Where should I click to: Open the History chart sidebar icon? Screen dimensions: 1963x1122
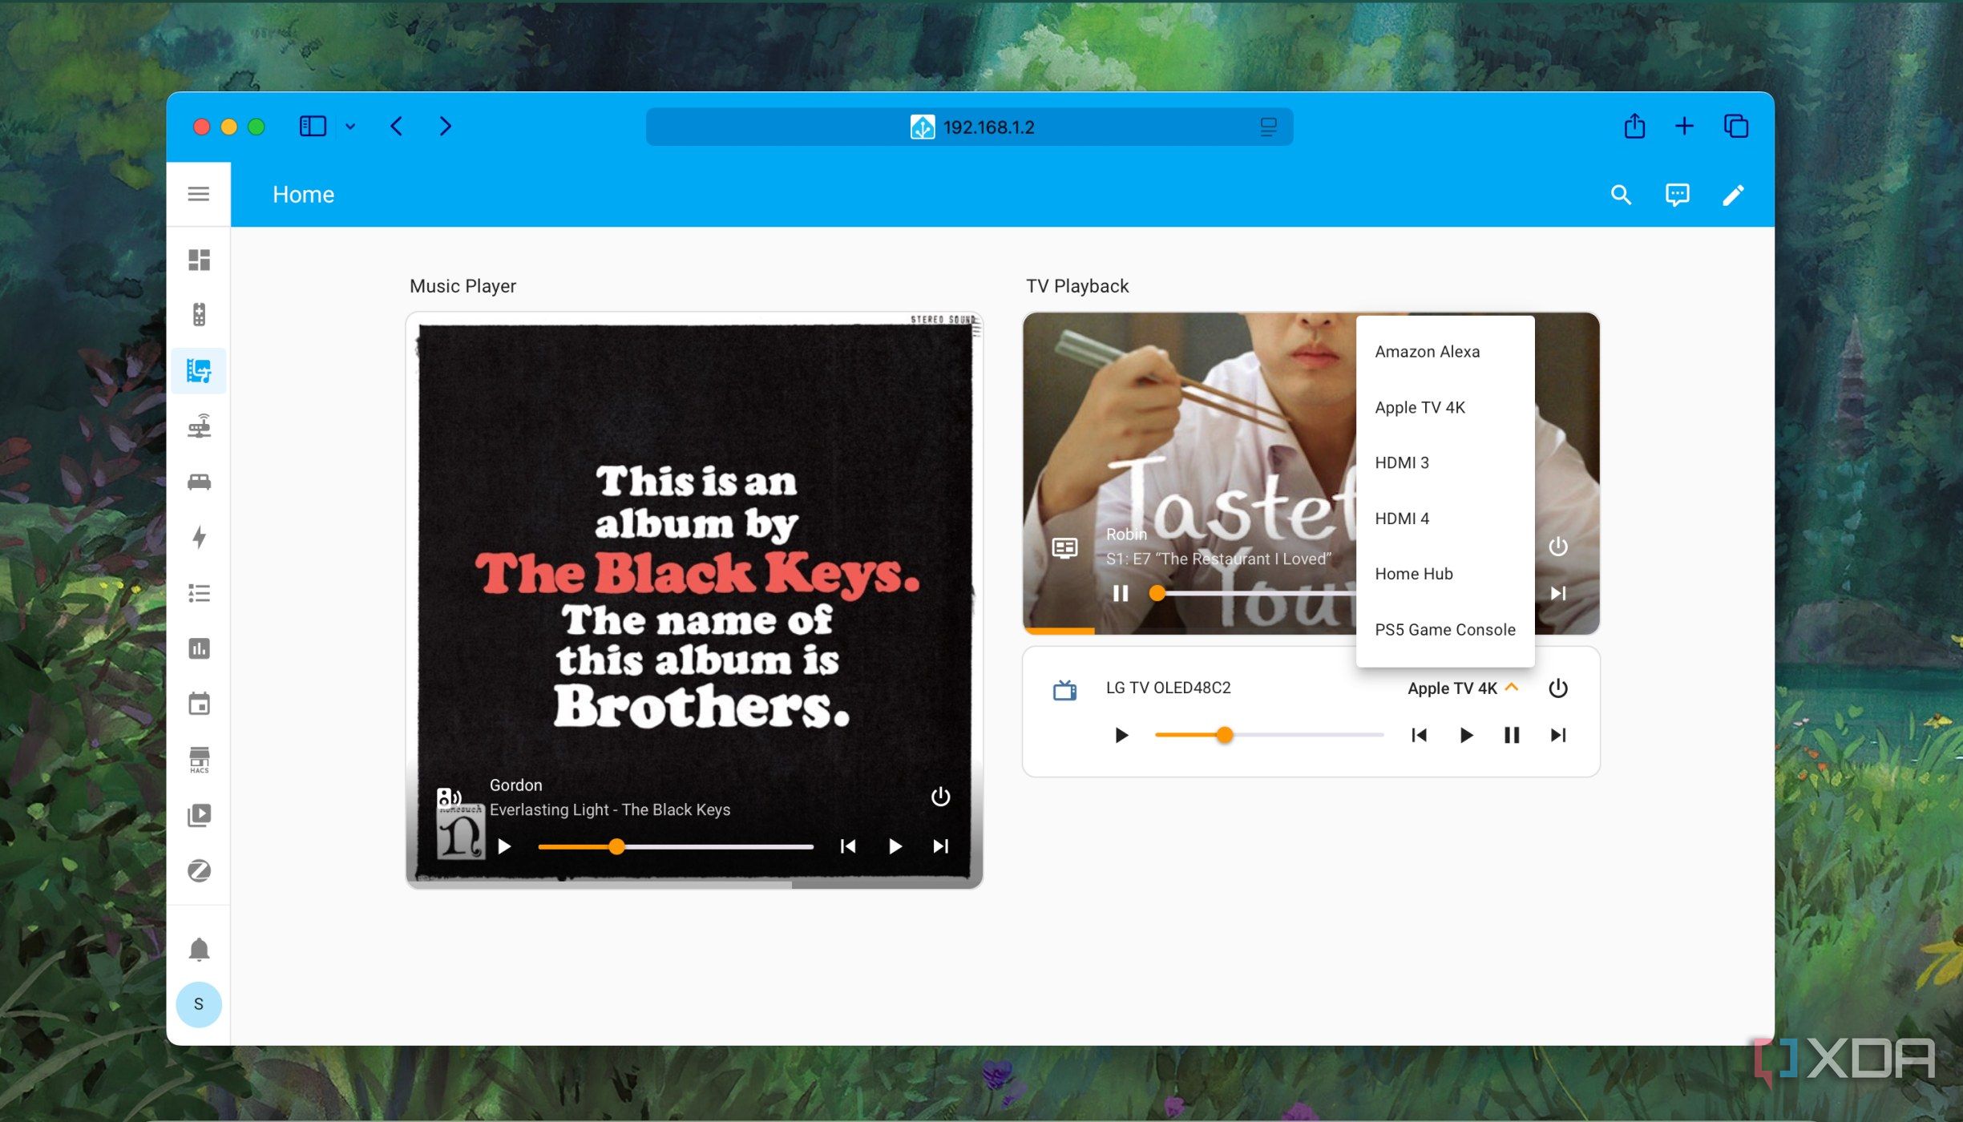click(199, 648)
